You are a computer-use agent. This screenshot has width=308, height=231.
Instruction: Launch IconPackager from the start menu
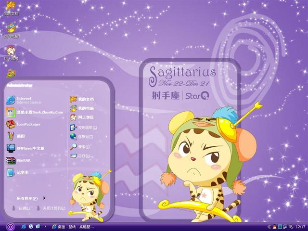tap(23, 124)
